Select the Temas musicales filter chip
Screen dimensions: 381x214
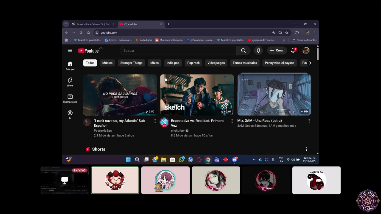pyautogui.click(x=245, y=63)
